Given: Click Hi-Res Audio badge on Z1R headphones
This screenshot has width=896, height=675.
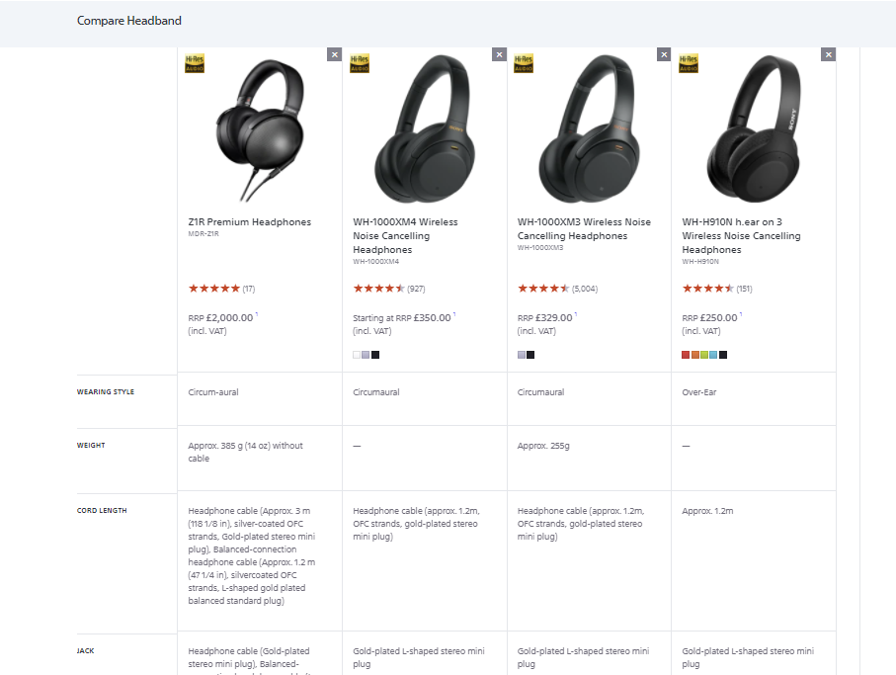Looking at the screenshot, I should (x=195, y=63).
